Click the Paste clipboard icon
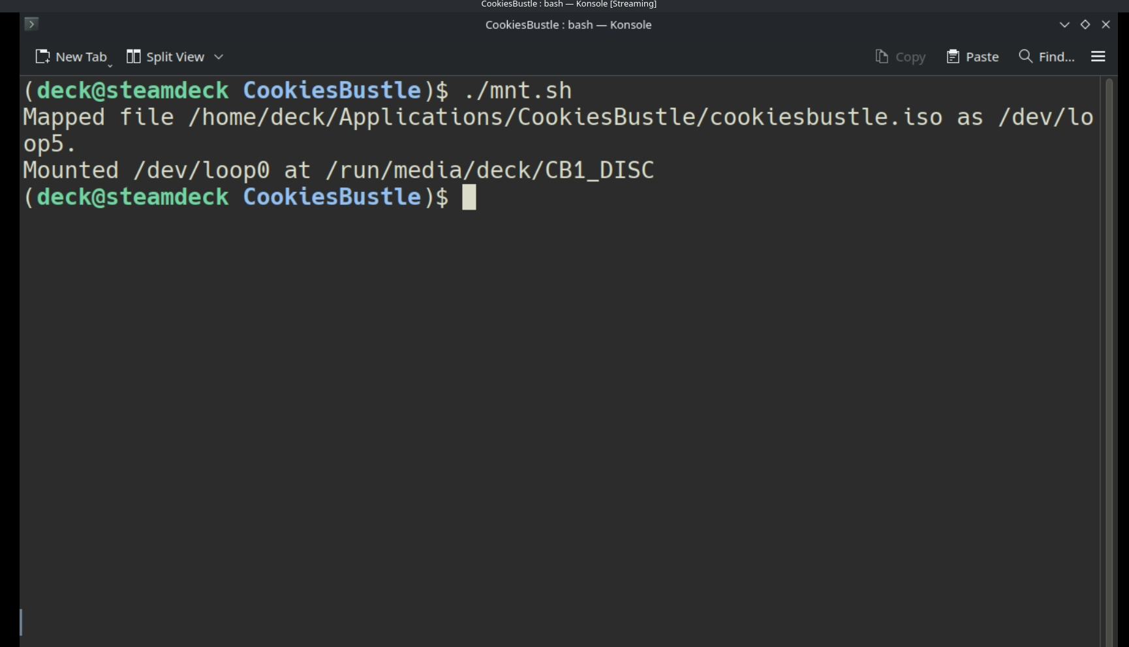Image resolution: width=1129 pixels, height=647 pixels. point(953,57)
